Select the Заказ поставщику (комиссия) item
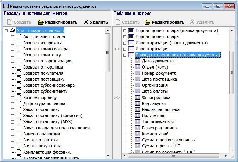Screen dimensions: 238x162 [x=53, y=116]
